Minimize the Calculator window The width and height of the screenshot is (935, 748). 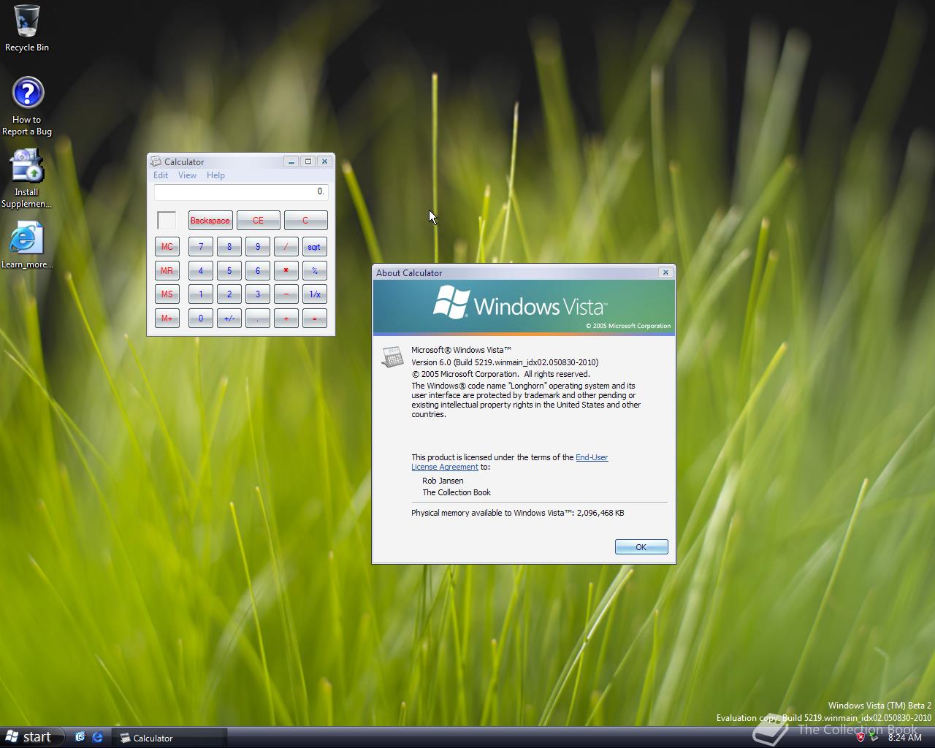tap(291, 161)
